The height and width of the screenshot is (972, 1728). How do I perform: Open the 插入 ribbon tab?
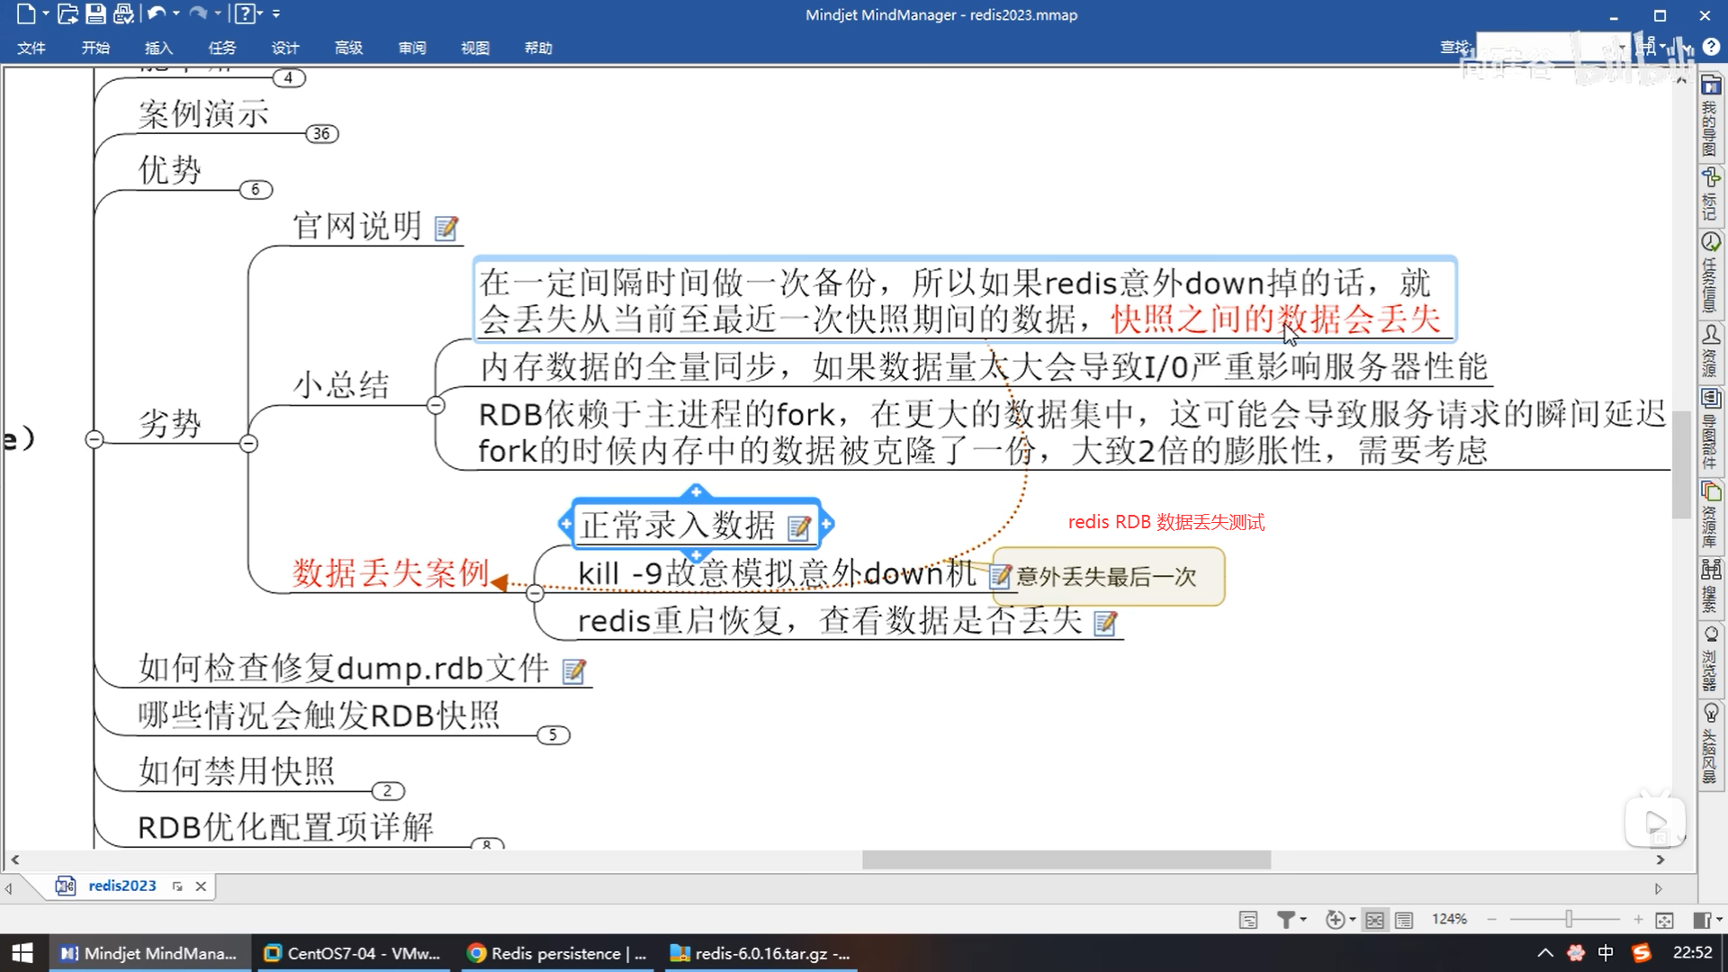tap(158, 48)
